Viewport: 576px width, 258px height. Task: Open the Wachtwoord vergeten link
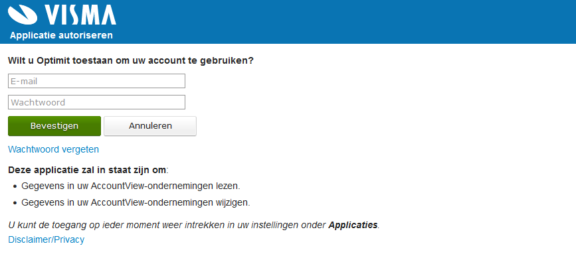pyautogui.click(x=54, y=149)
